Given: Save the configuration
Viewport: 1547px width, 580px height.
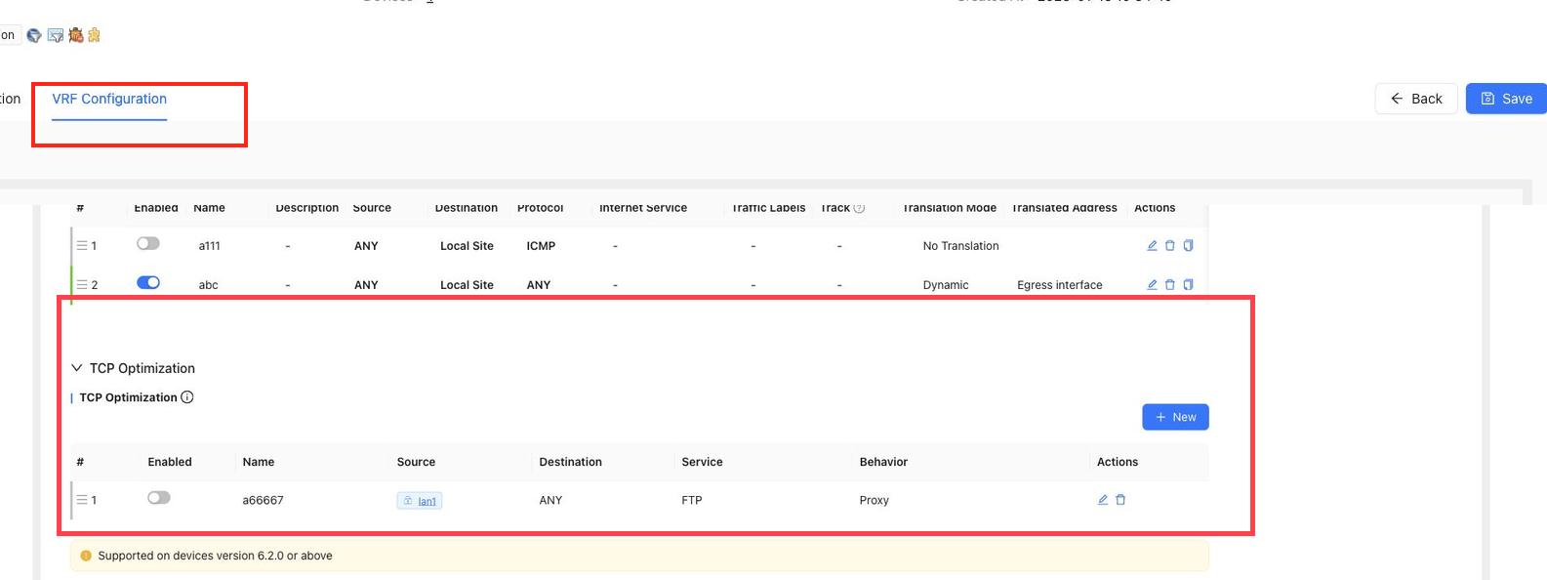Looking at the screenshot, I should point(1506,99).
